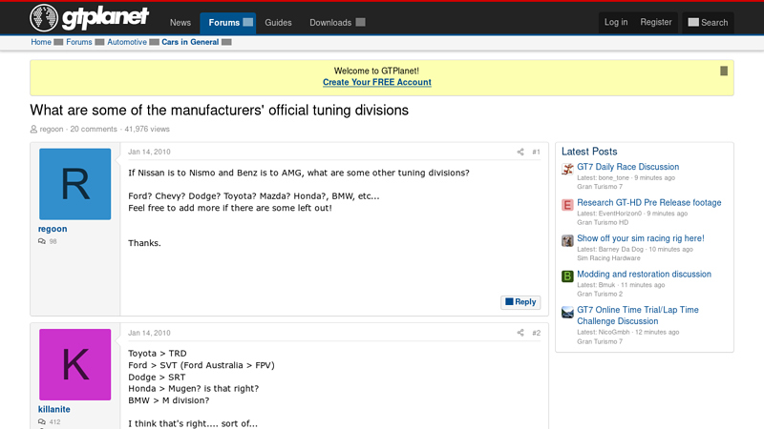Click Reply button on first post

pyautogui.click(x=520, y=302)
